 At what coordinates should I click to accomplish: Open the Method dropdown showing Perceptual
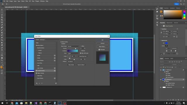(x=71, y=62)
